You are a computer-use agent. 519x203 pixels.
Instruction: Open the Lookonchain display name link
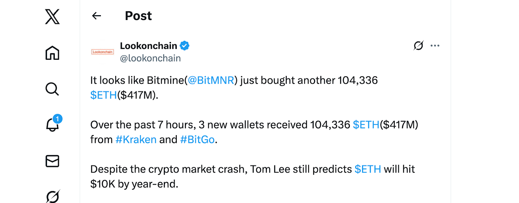click(149, 46)
